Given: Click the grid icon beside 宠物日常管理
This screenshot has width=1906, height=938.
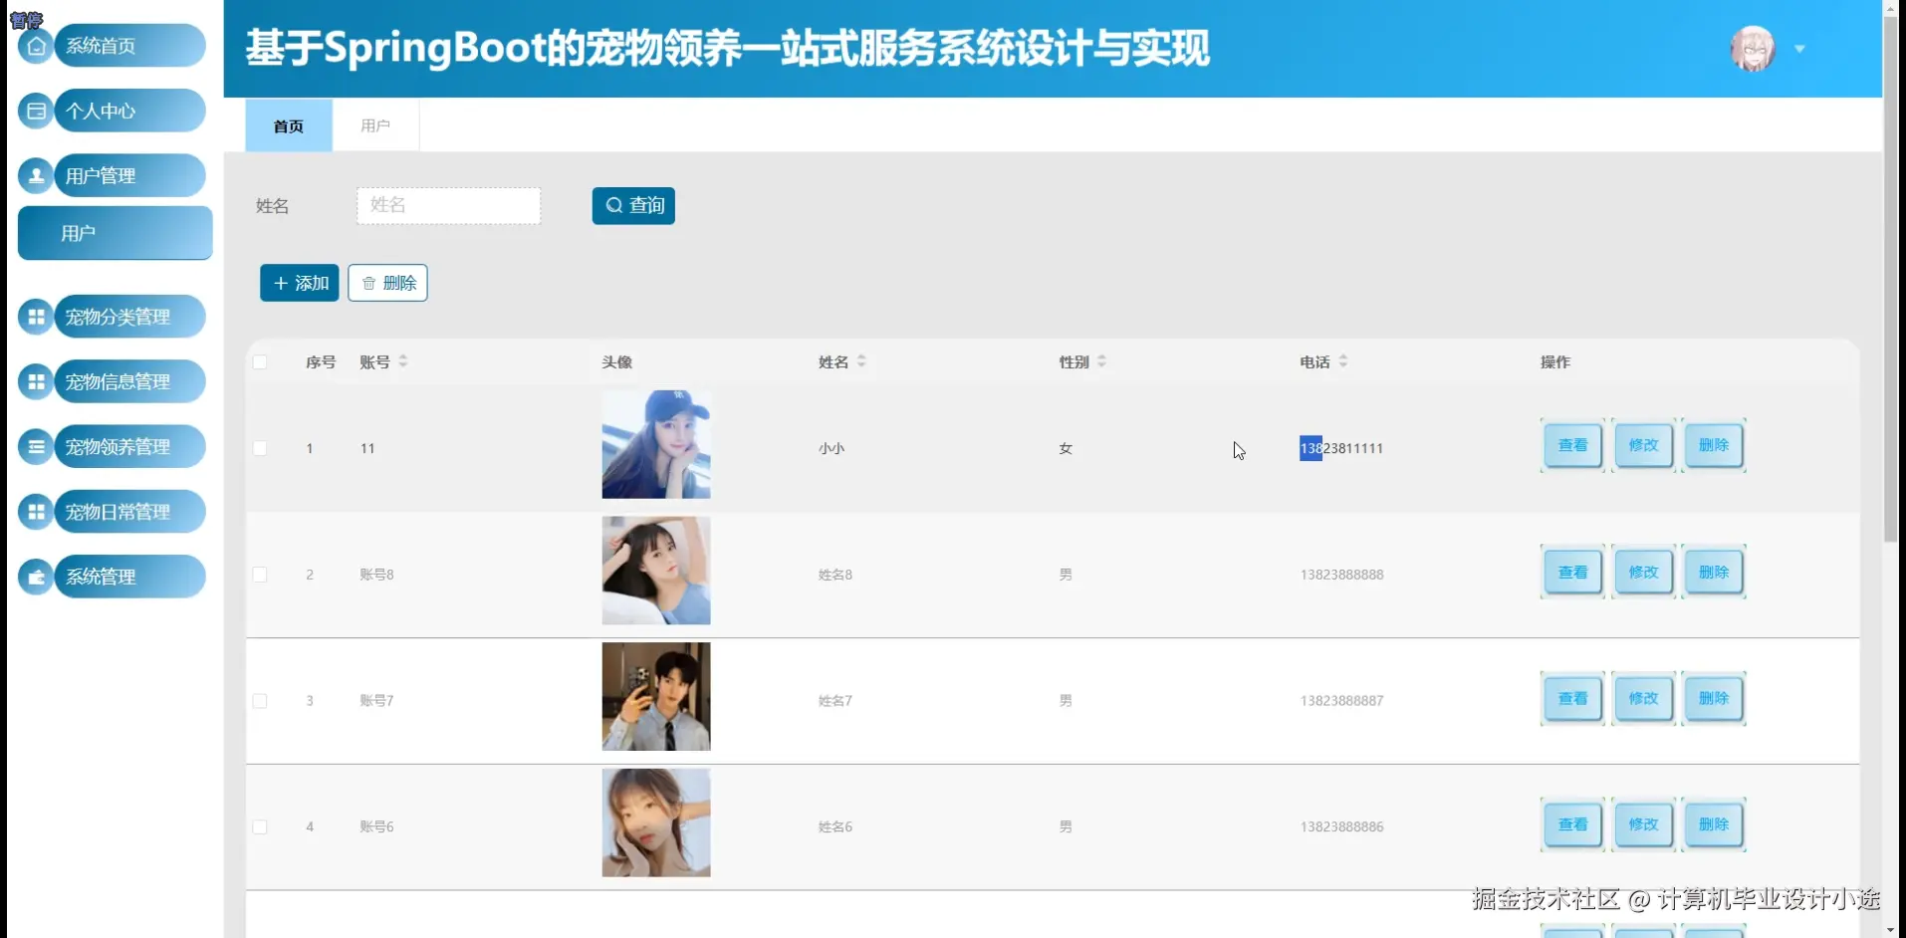Looking at the screenshot, I should click(x=36, y=511).
